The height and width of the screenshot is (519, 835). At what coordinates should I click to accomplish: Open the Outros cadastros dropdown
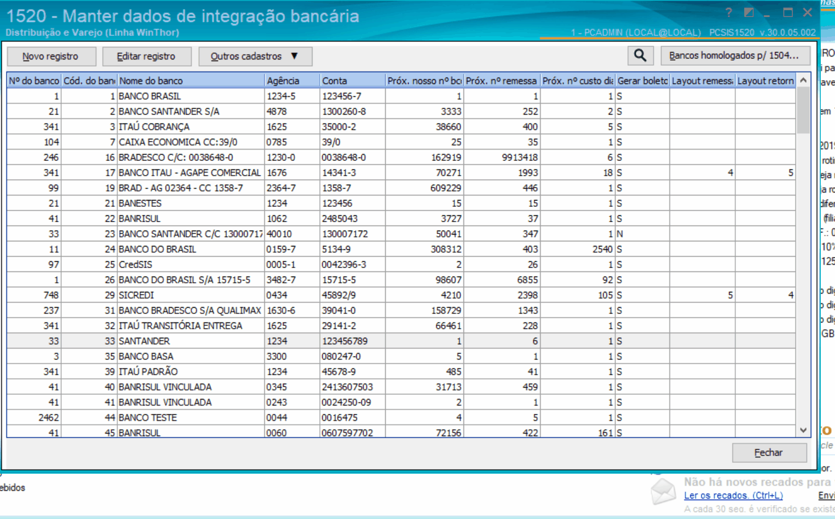(255, 56)
